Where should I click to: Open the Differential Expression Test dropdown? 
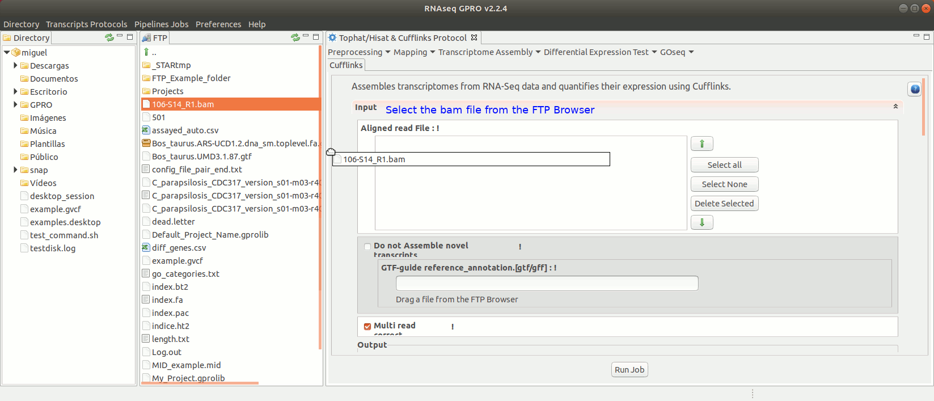click(599, 52)
